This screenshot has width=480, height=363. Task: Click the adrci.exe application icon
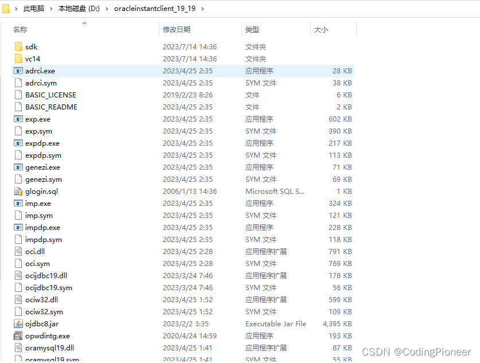[19, 71]
